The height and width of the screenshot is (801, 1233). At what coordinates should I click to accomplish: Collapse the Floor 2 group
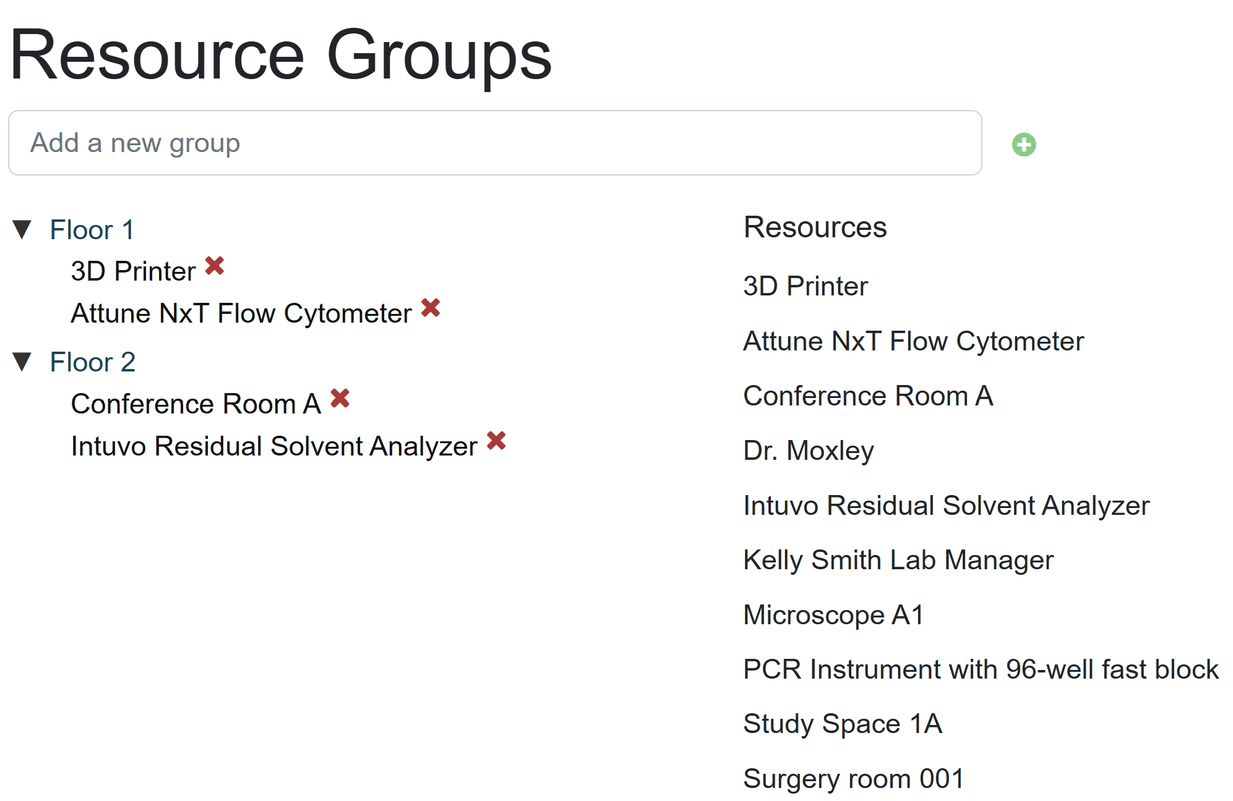tap(22, 362)
